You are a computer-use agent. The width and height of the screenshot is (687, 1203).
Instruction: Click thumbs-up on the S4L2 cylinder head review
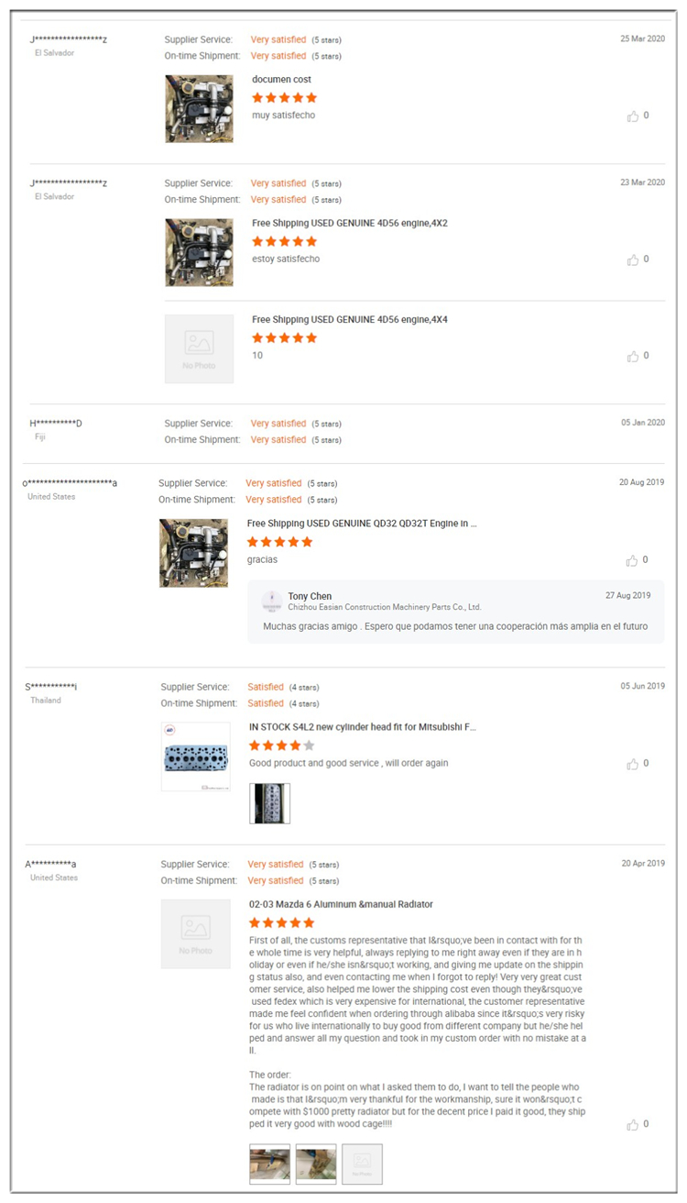pyautogui.click(x=633, y=765)
